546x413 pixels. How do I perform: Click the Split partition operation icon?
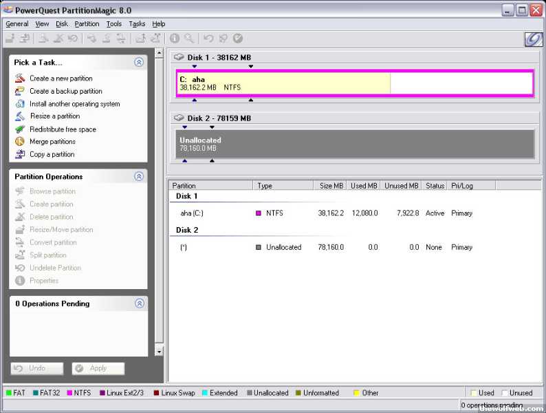tap(20, 255)
